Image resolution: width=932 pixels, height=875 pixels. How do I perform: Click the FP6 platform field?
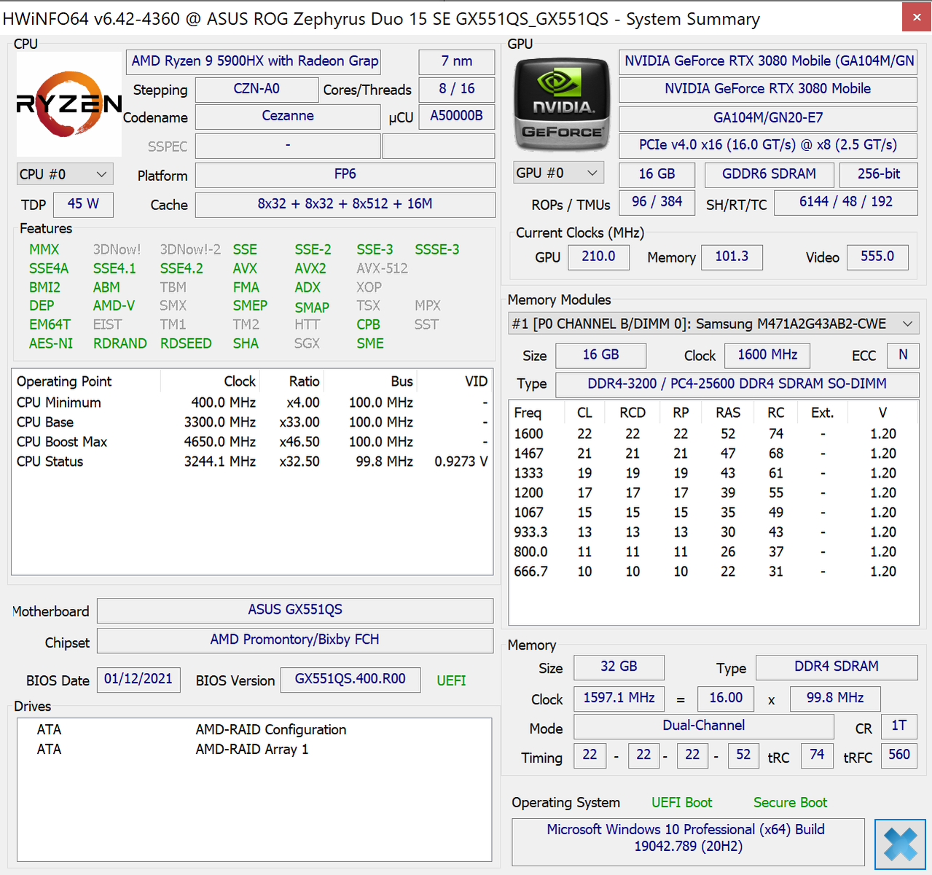[345, 174]
